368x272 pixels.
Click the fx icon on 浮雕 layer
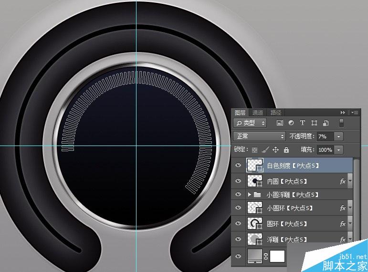343,239
